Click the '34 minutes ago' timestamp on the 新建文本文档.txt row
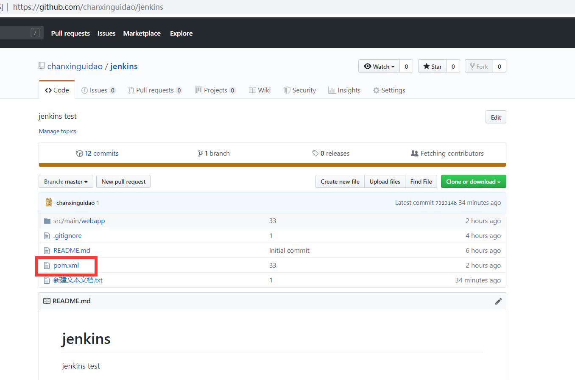The image size is (575, 380). 478,280
